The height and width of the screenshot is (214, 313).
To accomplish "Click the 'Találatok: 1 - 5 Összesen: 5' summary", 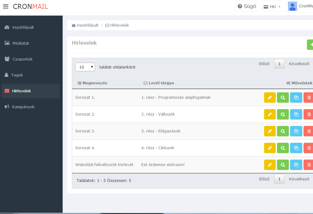I will click(x=104, y=180).
